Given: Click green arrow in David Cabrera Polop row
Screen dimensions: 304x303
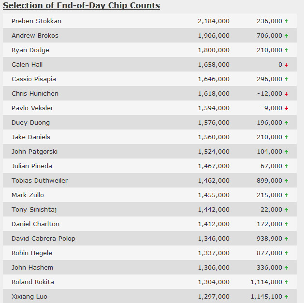Looking at the screenshot, I should [x=286, y=239].
